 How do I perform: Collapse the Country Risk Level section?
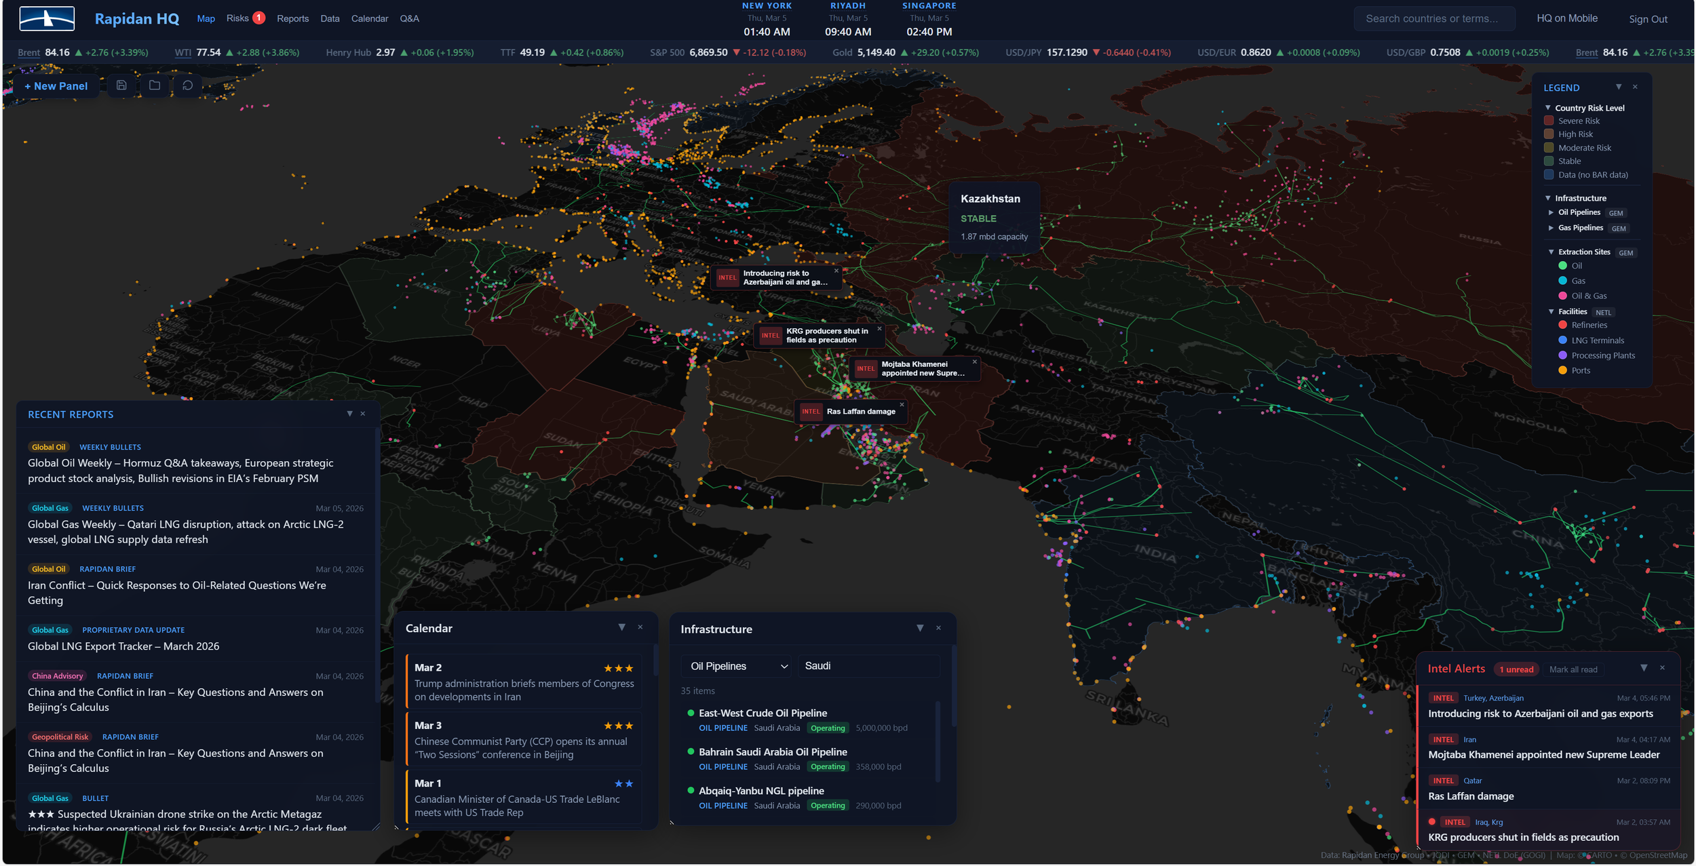(1548, 108)
